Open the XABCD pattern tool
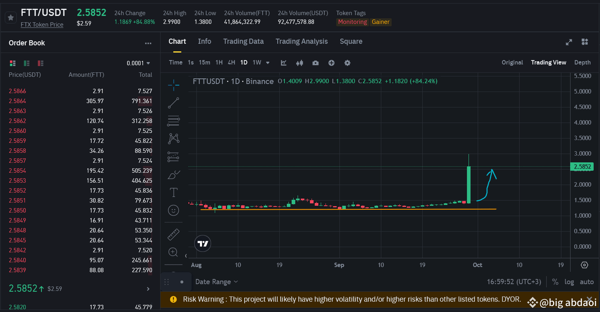This screenshot has width=600, height=312. pyautogui.click(x=173, y=138)
